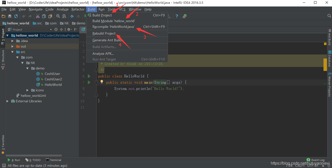Select CeshiUser2 class in tree
This screenshot has width=332, height=168.
pyautogui.click(x=53, y=79)
